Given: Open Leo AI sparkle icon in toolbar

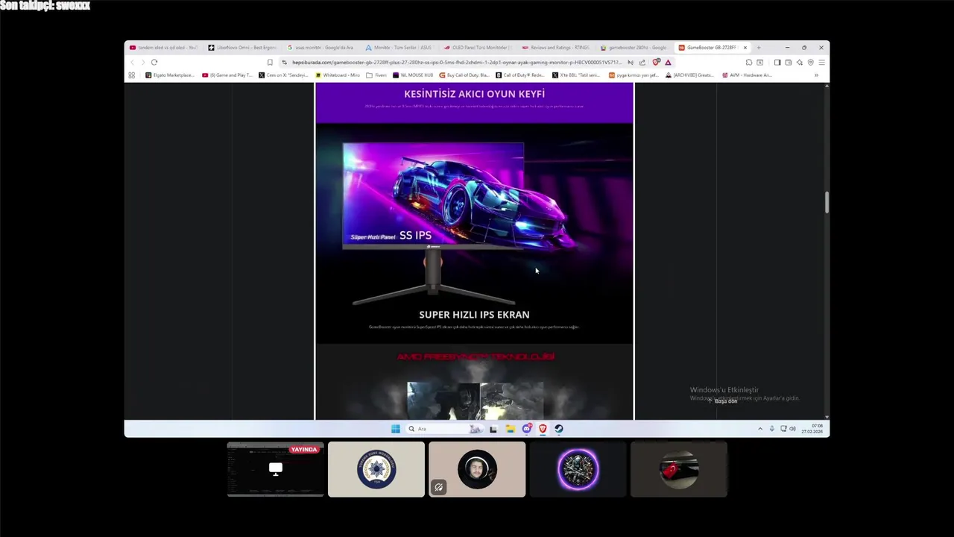Looking at the screenshot, I should (x=800, y=63).
